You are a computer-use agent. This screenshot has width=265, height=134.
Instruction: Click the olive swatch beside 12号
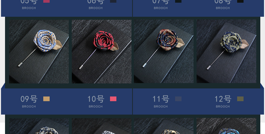coord(240,99)
